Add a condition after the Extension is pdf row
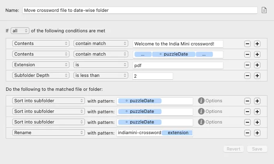 [257, 65]
